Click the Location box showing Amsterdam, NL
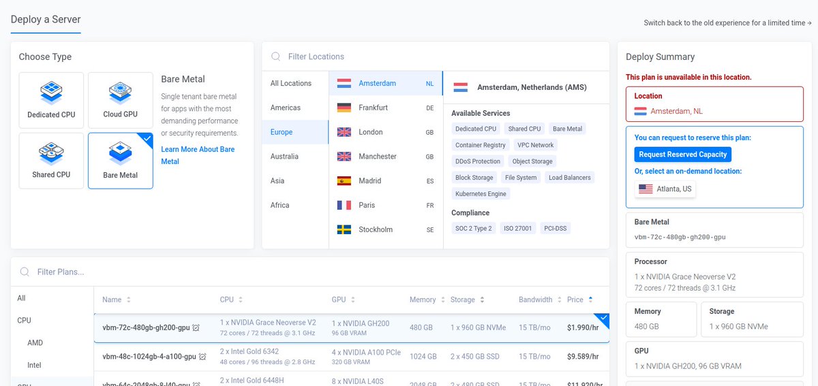This screenshot has width=818, height=386. tap(714, 104)
